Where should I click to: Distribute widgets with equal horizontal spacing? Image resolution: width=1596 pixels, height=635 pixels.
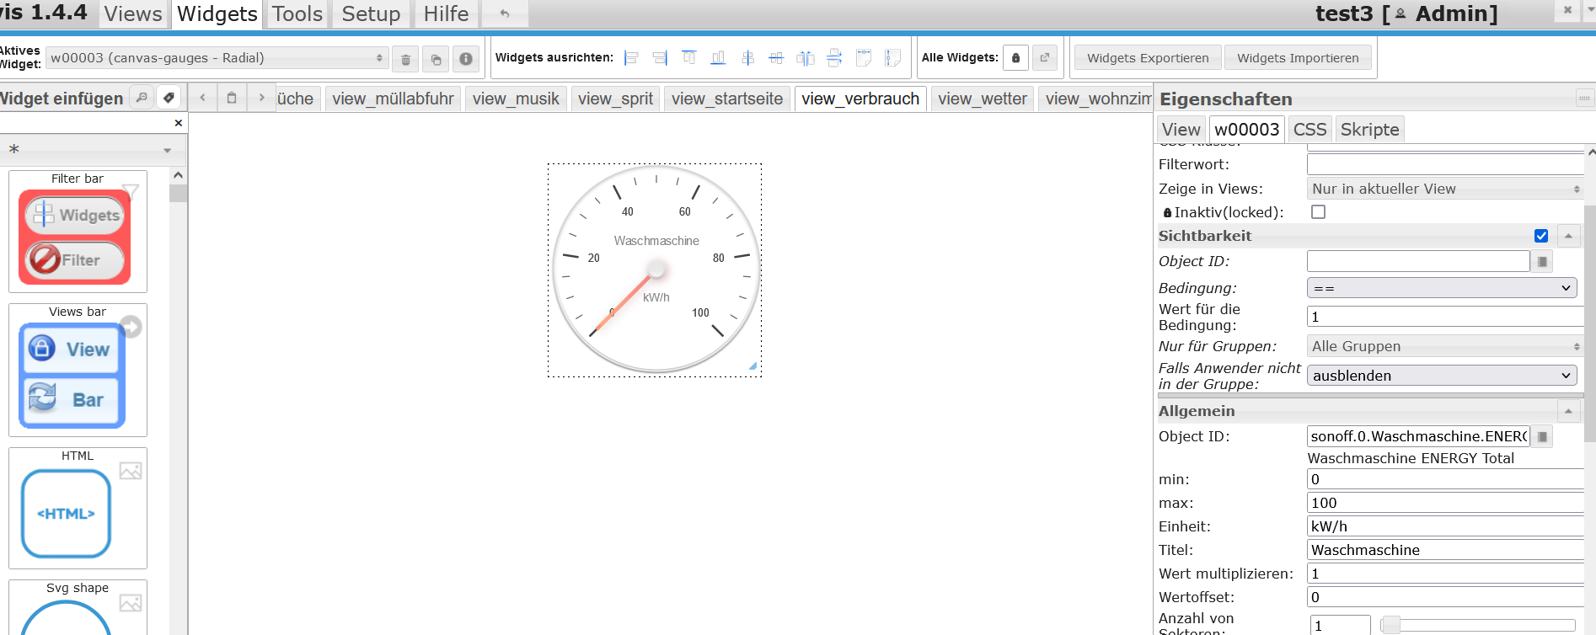pyautogui.click(x=806, y=58)
